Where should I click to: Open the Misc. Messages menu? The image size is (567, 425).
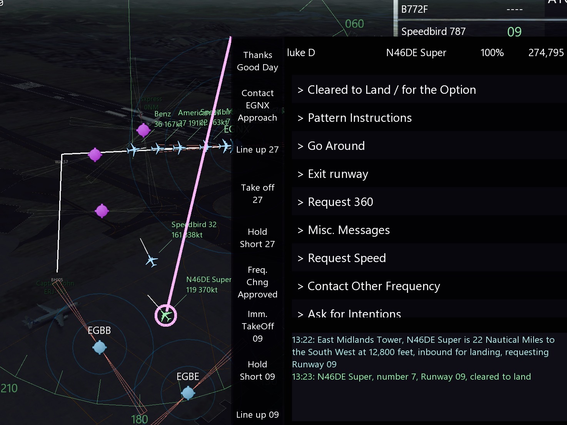point(429,230)
